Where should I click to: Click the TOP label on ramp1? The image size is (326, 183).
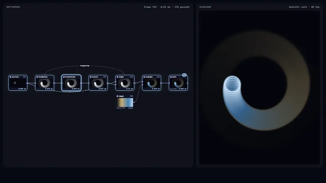131,96
